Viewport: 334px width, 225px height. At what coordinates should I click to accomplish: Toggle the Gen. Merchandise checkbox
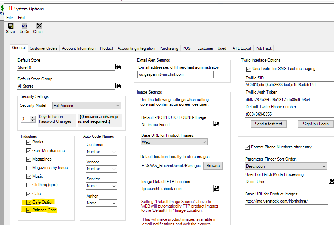(28, 151)
